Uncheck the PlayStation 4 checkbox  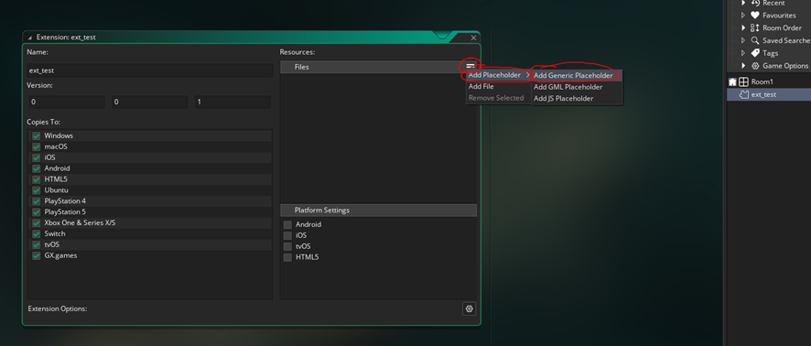[x=37, y=201]
